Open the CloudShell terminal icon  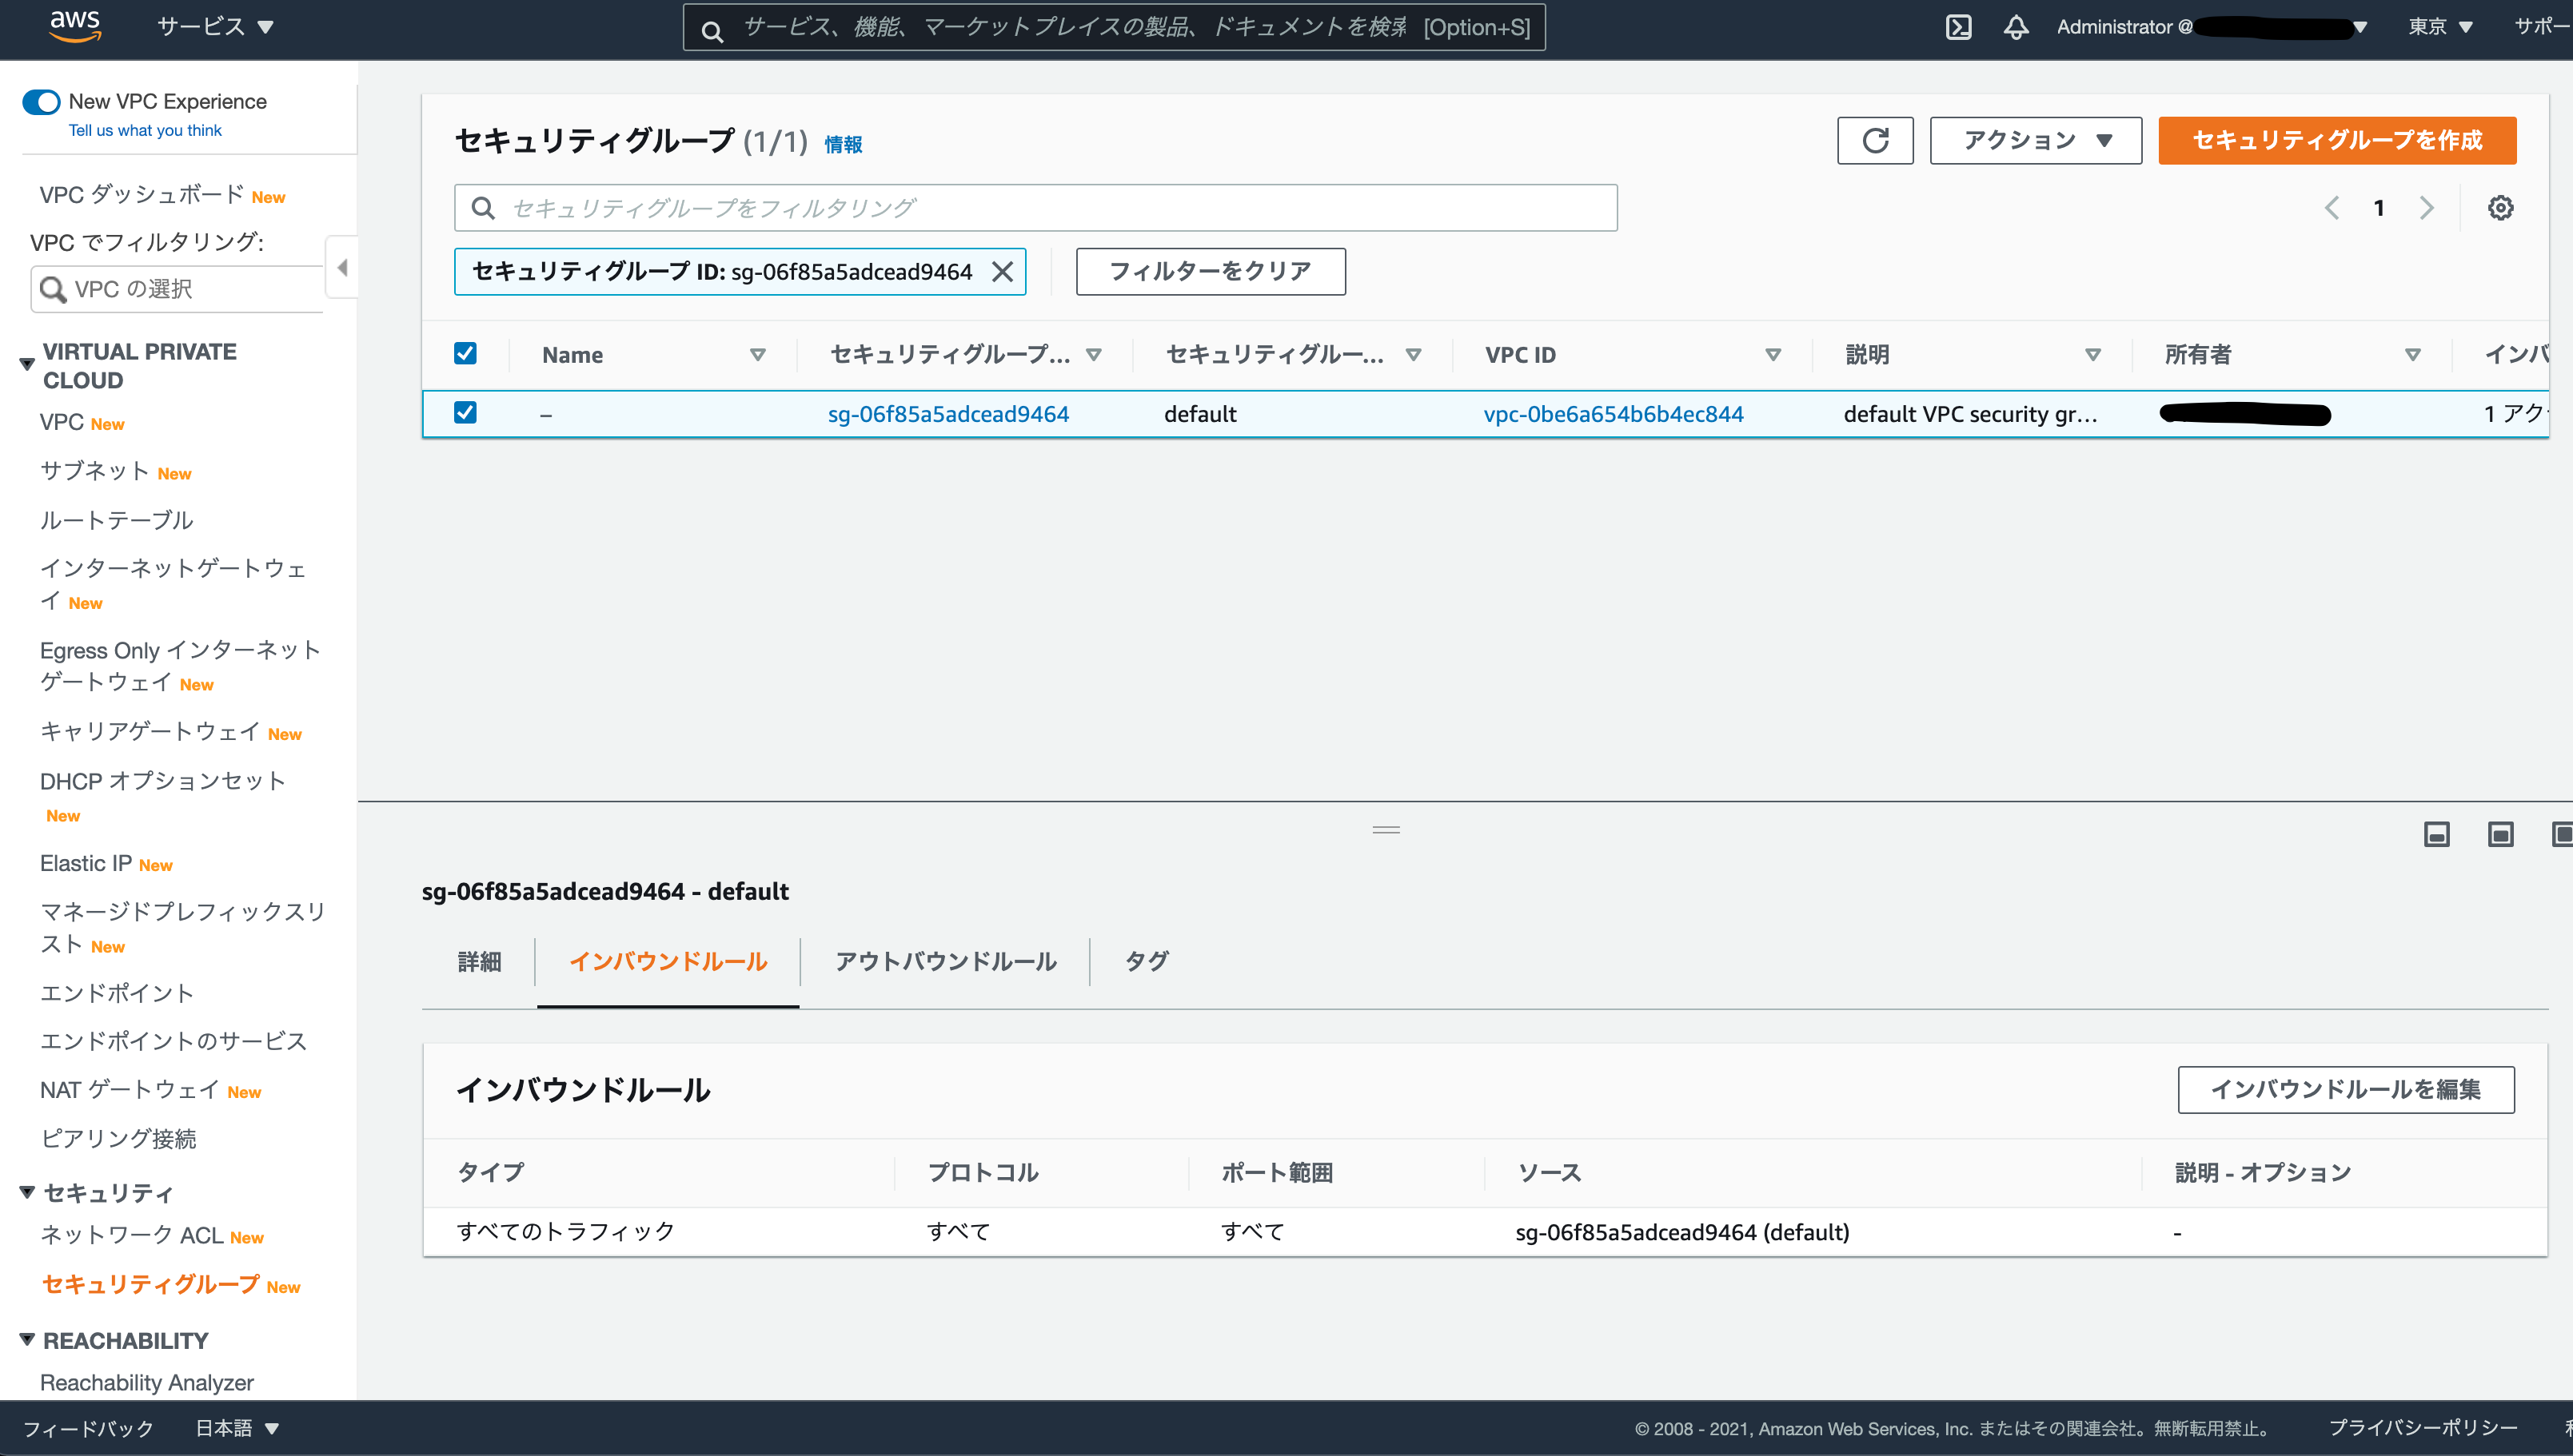(x=1958, y=27)
